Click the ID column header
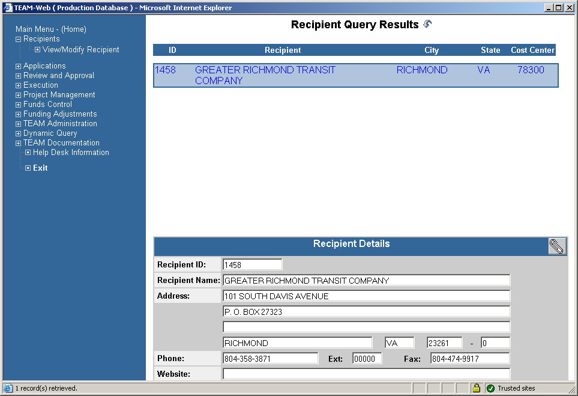Image resolution: width=578 pixels, height=396 pixels. (172, 50)
